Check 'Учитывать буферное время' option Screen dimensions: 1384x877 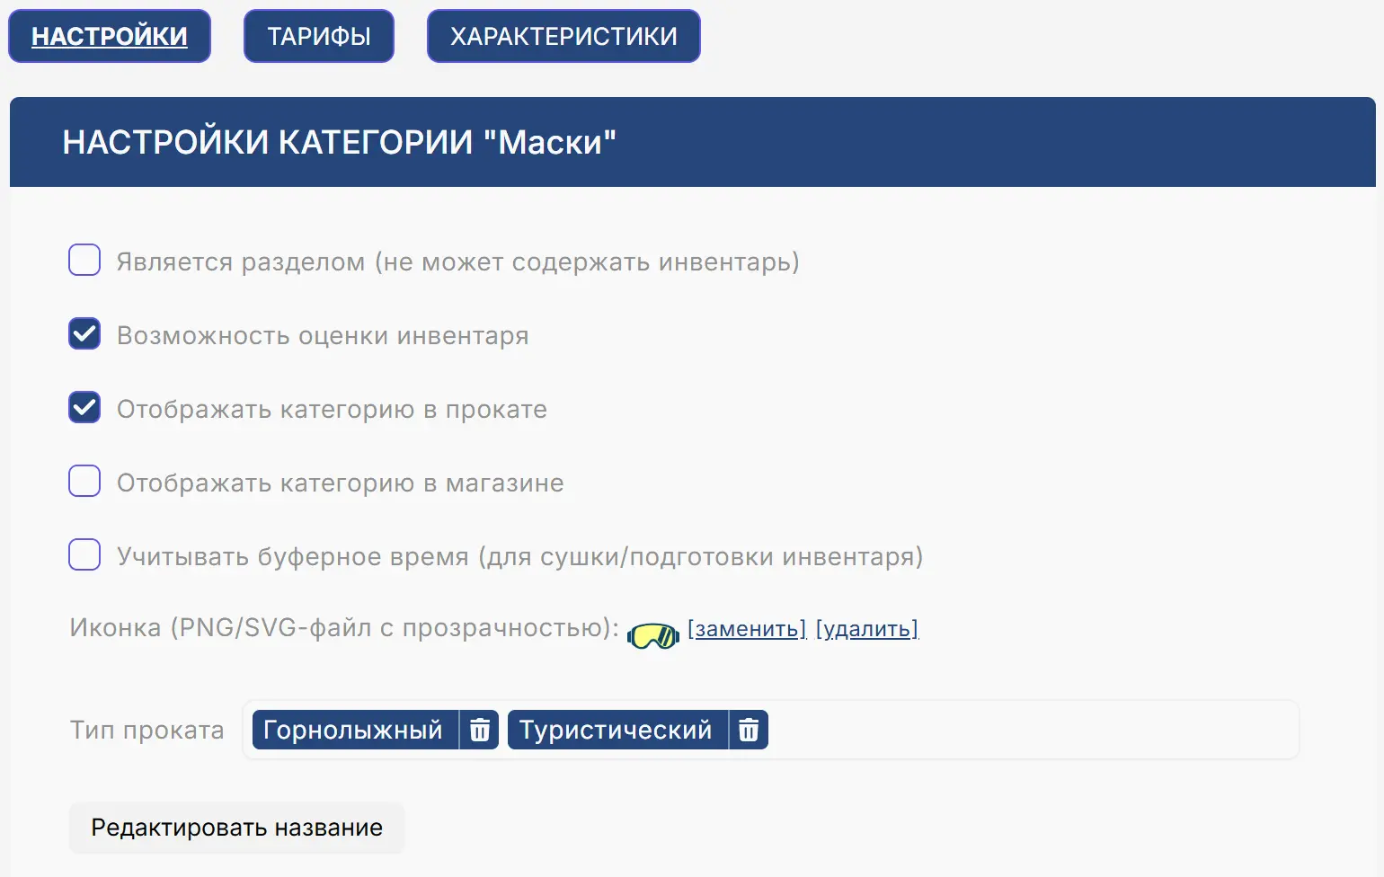click(x=84, y=554)
